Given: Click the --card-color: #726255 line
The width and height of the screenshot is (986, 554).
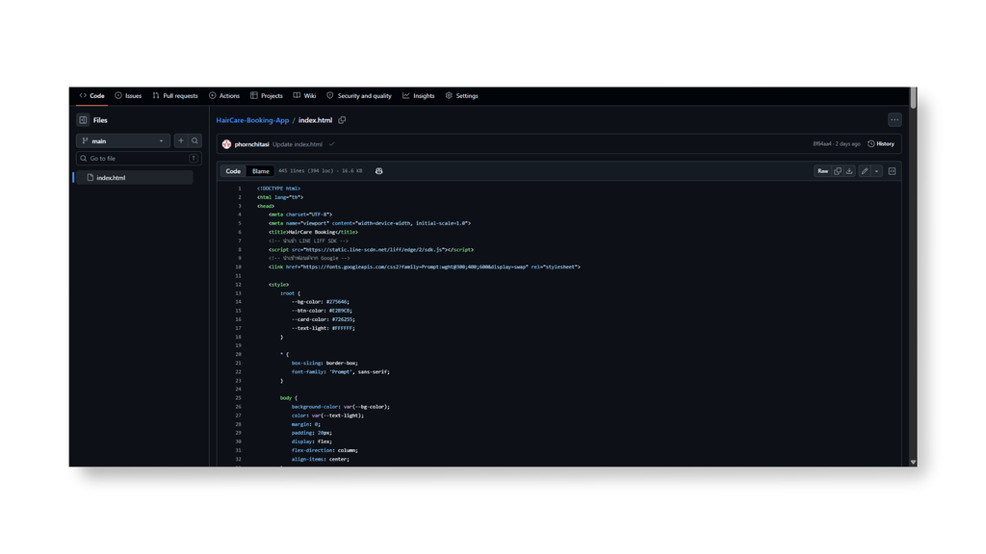Looking at the screenshot, I should point(324,319).
